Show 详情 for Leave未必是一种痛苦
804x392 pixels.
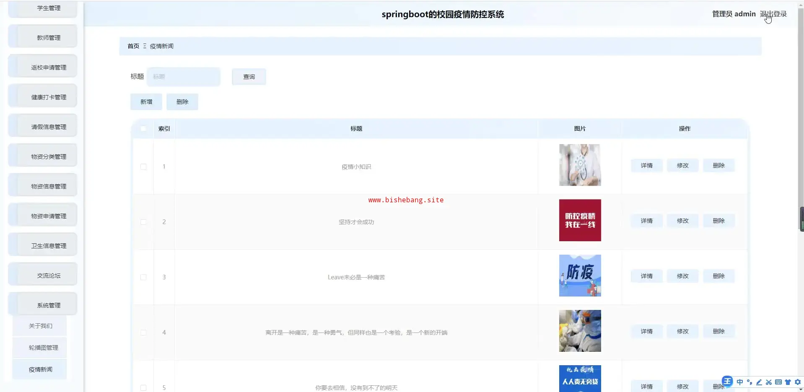(647, 276)
